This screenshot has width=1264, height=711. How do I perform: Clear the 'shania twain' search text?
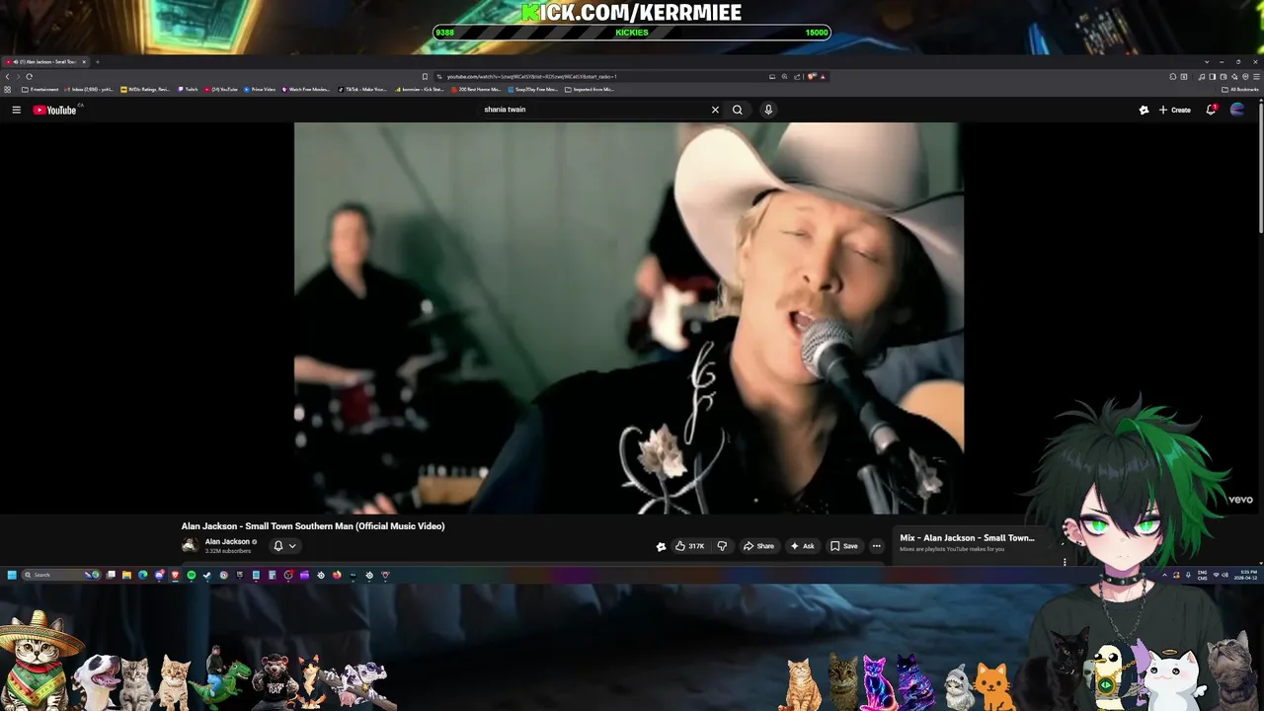tap(715, 110)
